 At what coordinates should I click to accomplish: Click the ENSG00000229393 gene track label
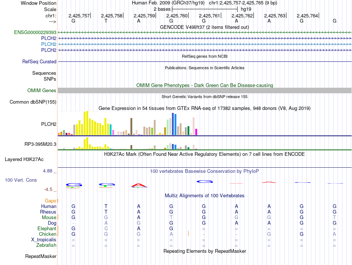(35, 32)
